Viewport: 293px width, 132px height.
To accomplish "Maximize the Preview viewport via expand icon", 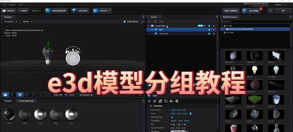I will click(143, 22).
